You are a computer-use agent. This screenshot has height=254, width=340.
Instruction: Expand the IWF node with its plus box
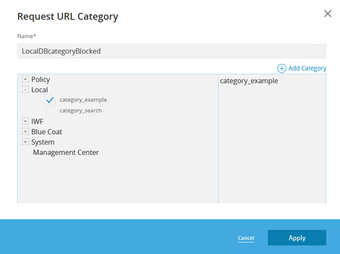(x=25, y=121)
